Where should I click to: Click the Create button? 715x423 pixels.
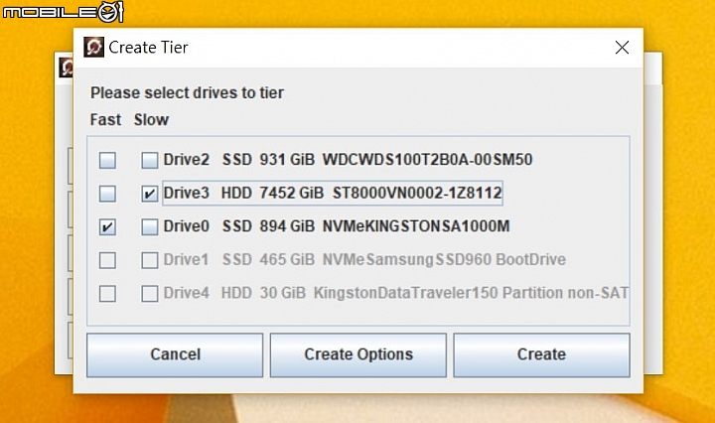[x=542, y=354]
